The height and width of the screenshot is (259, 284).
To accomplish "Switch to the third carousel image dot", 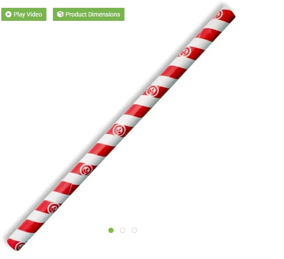I will tap(134, 230).
